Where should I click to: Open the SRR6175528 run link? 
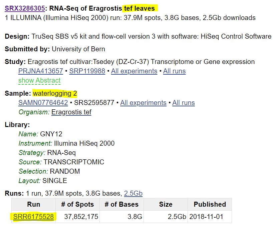(33, 217)
